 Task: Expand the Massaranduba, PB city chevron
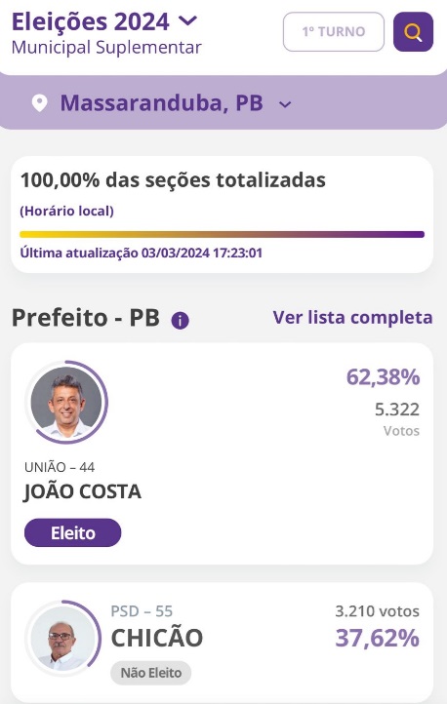click(285, 104)
